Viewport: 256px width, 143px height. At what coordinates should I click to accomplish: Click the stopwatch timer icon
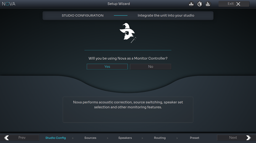coord(200,4)
